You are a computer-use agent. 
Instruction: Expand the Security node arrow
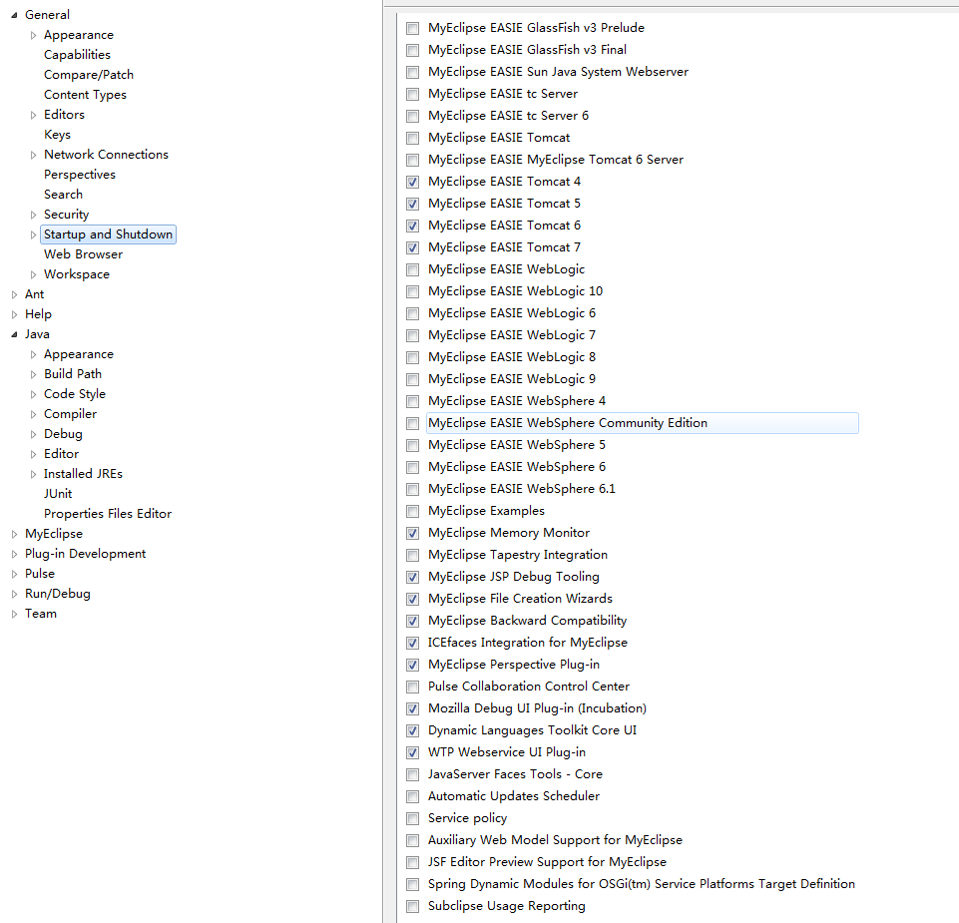click(x=33, y=215)
